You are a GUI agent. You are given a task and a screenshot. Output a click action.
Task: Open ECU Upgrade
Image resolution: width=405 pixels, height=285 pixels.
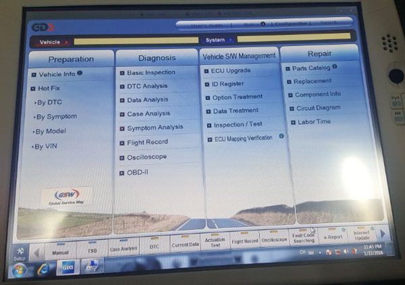[230, 70]
